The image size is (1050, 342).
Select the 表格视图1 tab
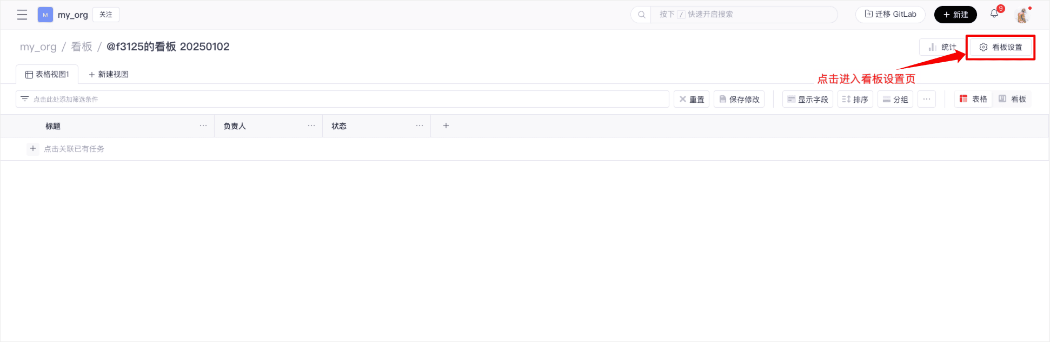(x=47, y=74)
